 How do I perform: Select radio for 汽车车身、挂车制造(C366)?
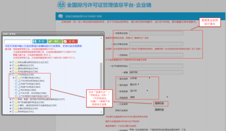16,93
